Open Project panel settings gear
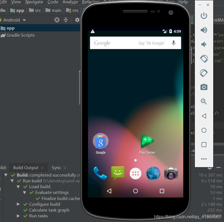 tap(77, 20)
